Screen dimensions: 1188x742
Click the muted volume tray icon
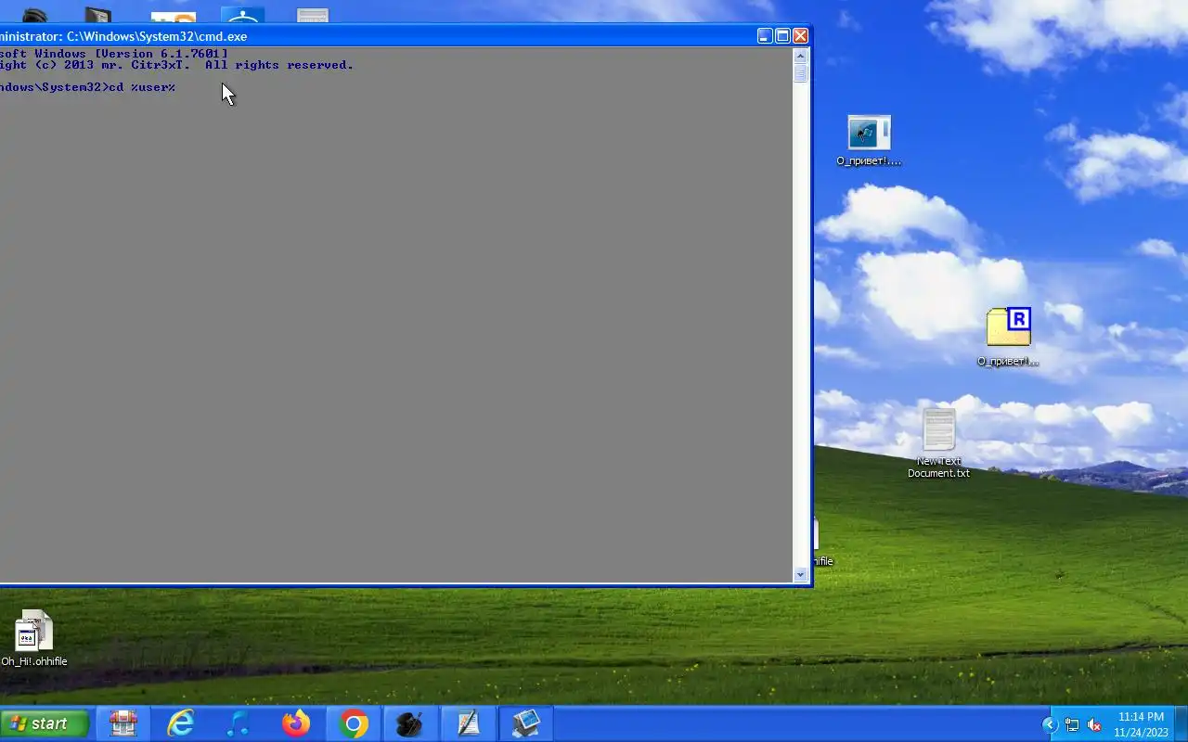1094,725
